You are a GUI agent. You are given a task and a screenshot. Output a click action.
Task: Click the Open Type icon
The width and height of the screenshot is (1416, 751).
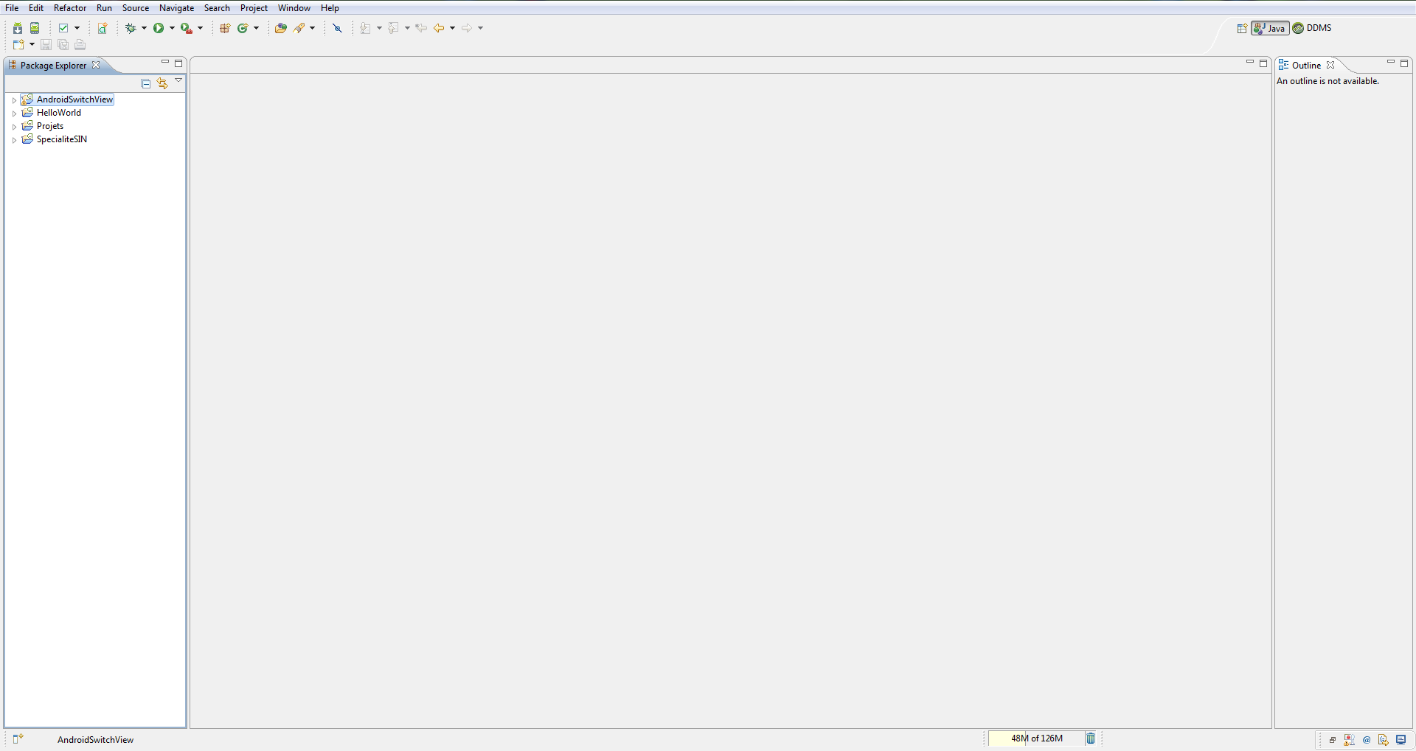pyautogui.click(x=281, y=28)
